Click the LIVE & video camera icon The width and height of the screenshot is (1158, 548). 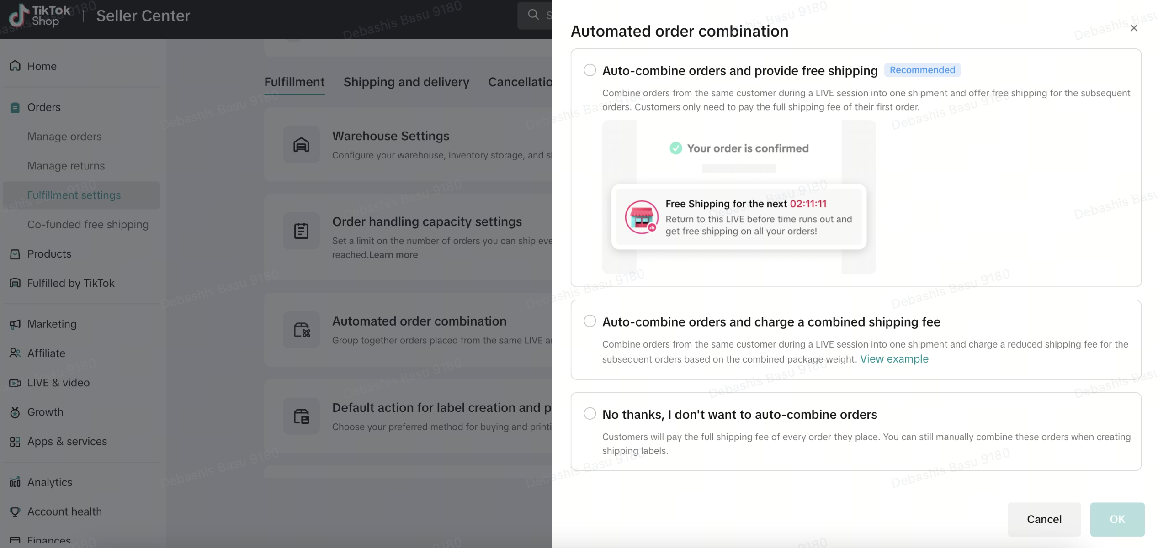(x=15, y=383)
